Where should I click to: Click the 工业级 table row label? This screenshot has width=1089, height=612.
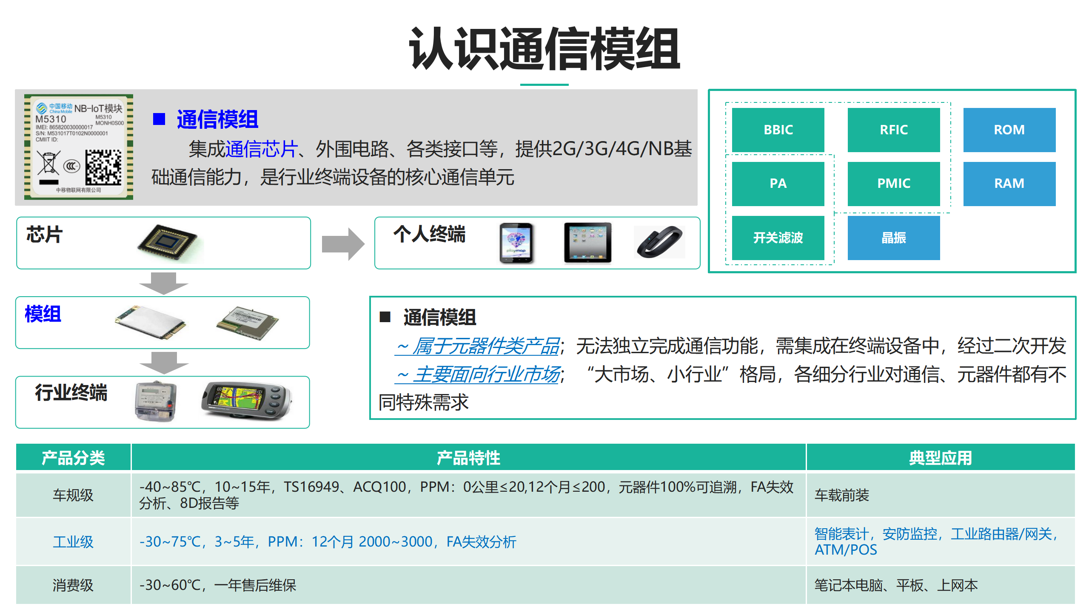click(73, 542)
